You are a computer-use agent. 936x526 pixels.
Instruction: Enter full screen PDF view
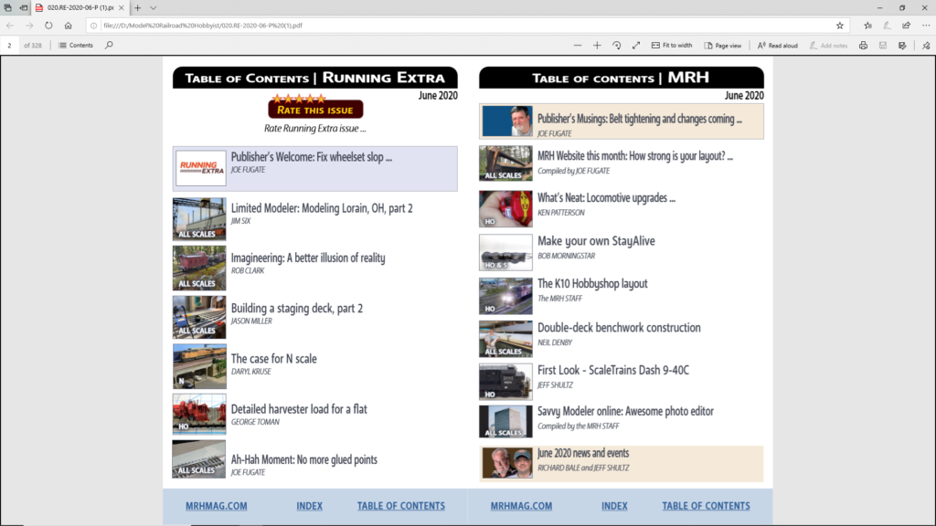pos(636,46)
